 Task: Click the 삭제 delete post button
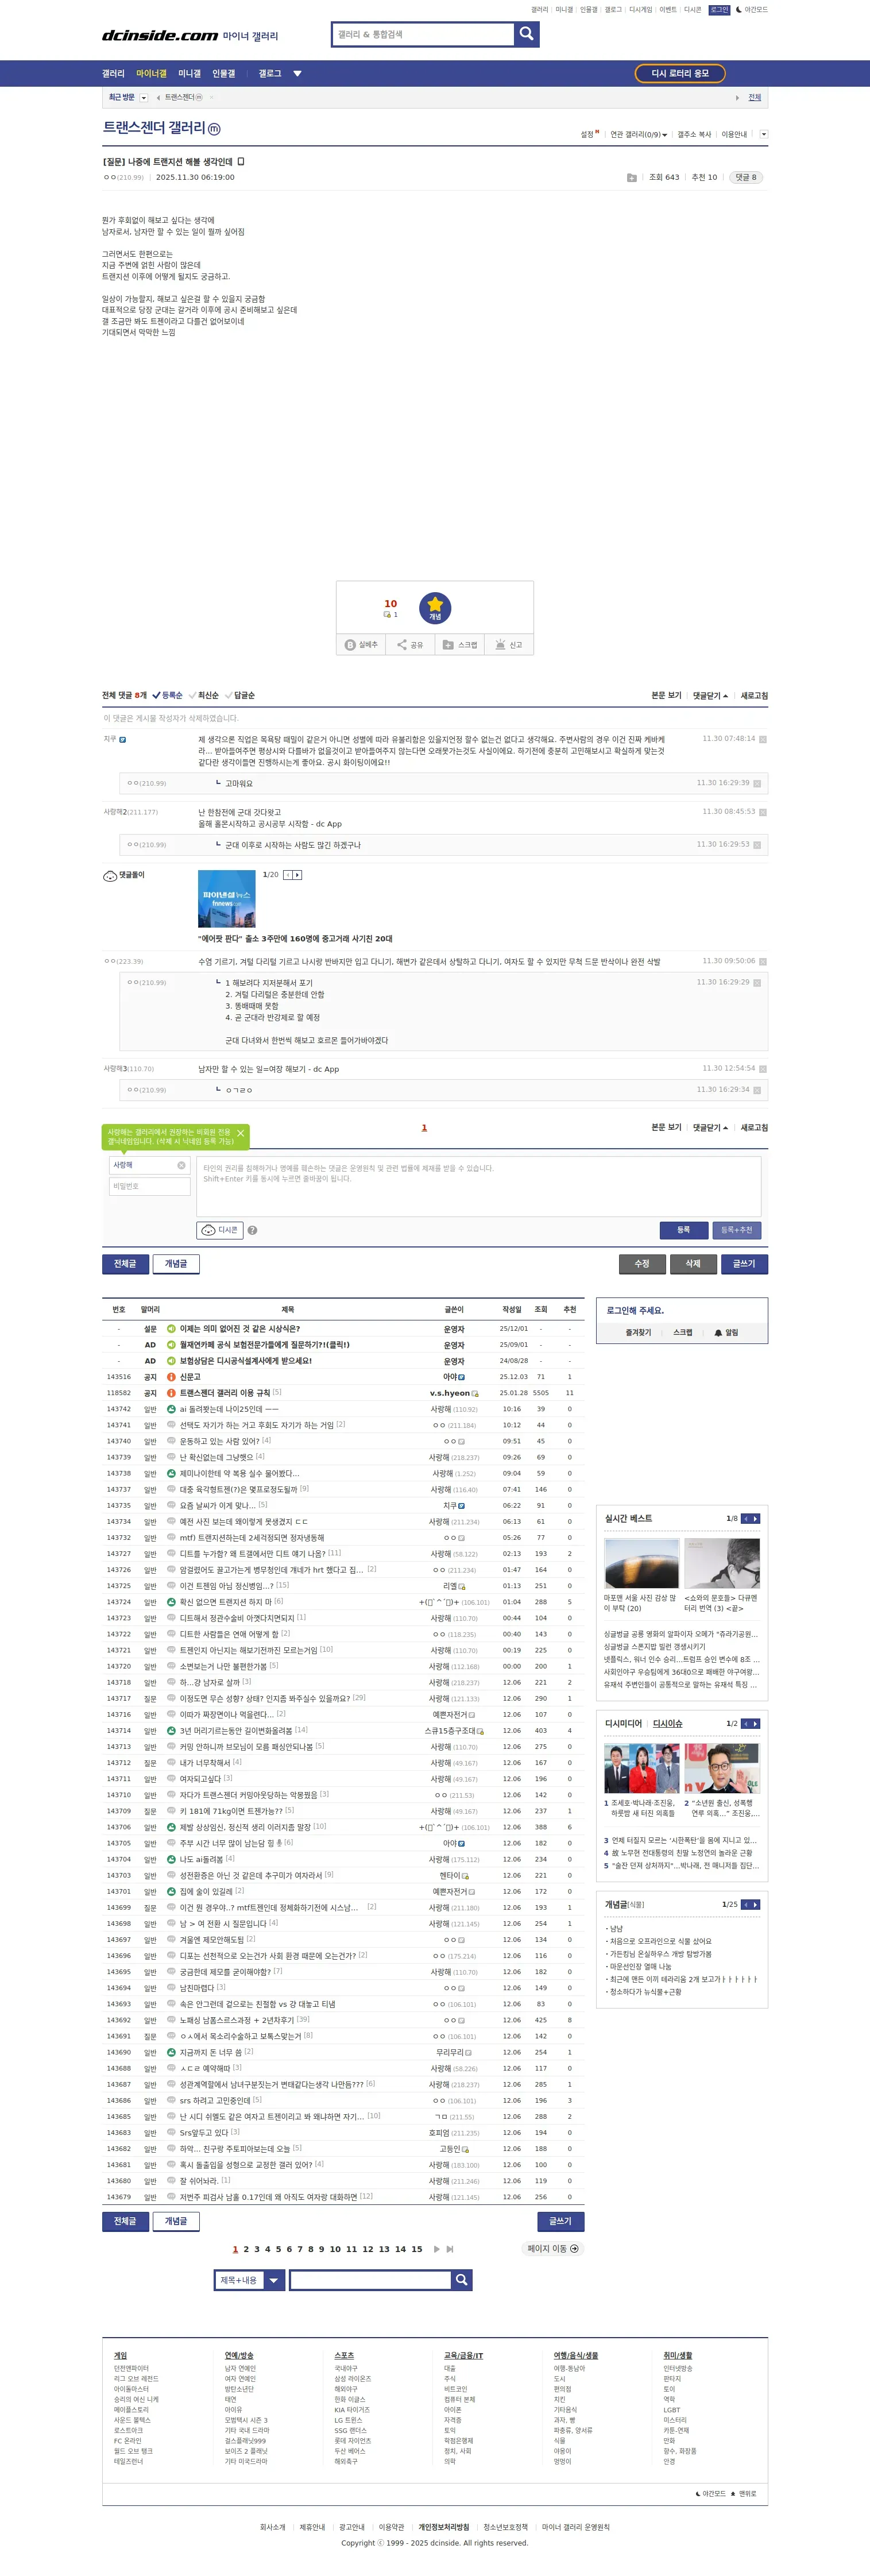pos(693,1264)
